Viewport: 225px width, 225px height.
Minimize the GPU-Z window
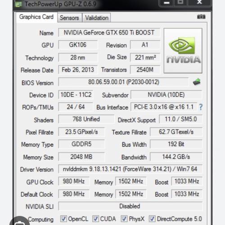[x=166, y=3]
